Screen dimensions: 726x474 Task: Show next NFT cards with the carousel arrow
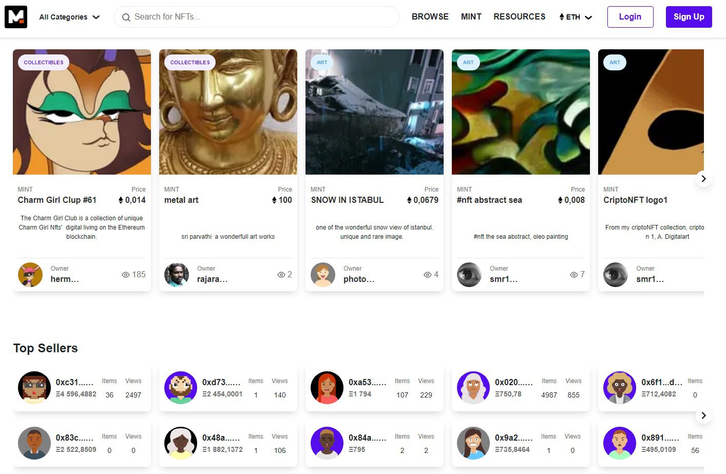(x=703, y=179)
